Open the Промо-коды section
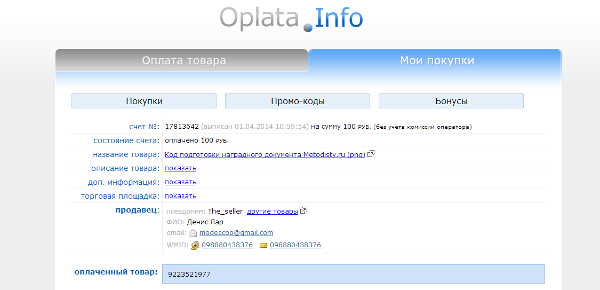This screenshot has height=290, width=600. tap(298, 101)
